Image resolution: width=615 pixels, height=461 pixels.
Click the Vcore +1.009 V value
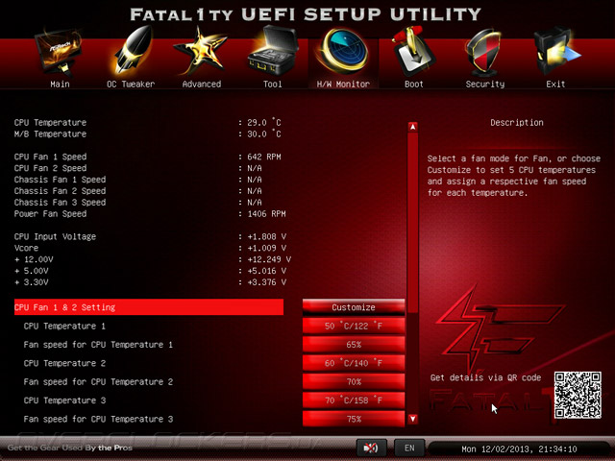[x=267, y=248]
